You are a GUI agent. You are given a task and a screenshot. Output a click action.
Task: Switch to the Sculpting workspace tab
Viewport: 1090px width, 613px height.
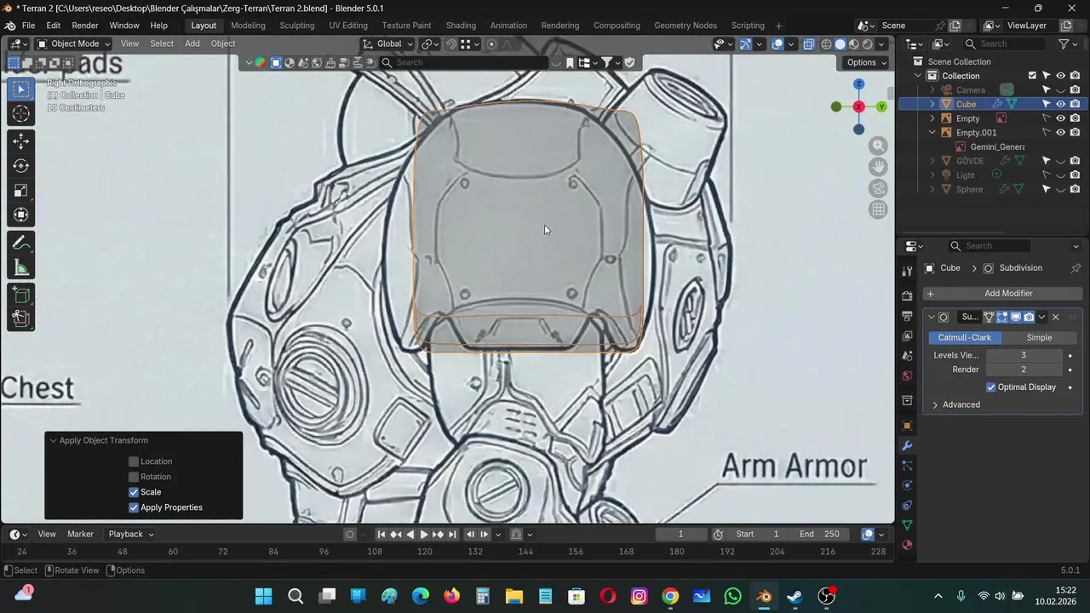297,26
